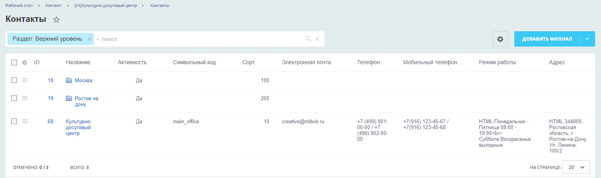Image resolution: width=601 pixels, height=178 pixels.
Task: Open row actions menu for Ростов на дону
Action: pos(24,98)
